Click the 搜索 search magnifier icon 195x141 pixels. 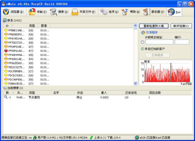click(x=53, y=12)
